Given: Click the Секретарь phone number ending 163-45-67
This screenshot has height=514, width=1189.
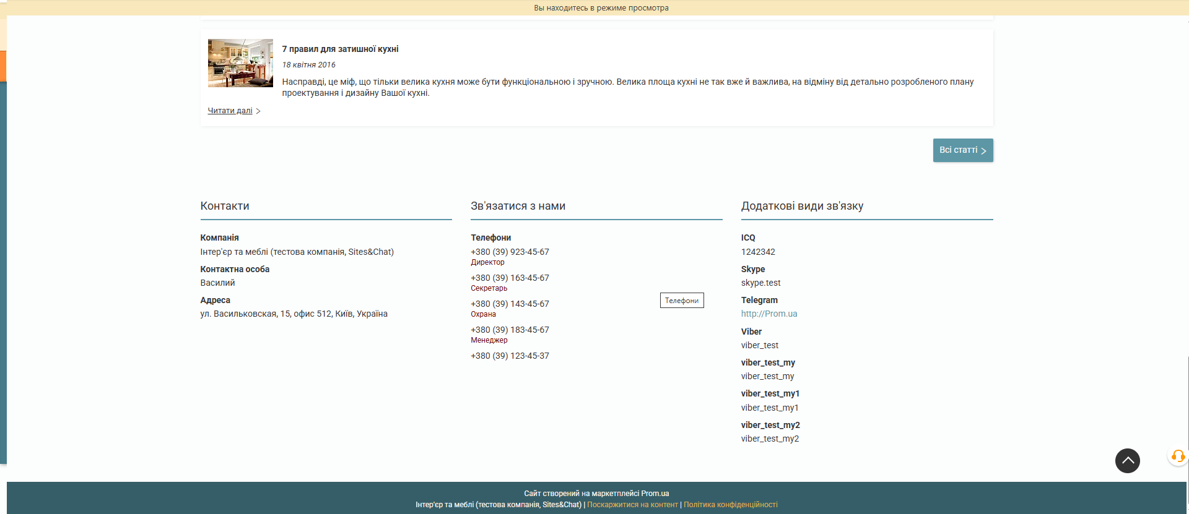Looking at the screenshot, I should tap(510, 278).
